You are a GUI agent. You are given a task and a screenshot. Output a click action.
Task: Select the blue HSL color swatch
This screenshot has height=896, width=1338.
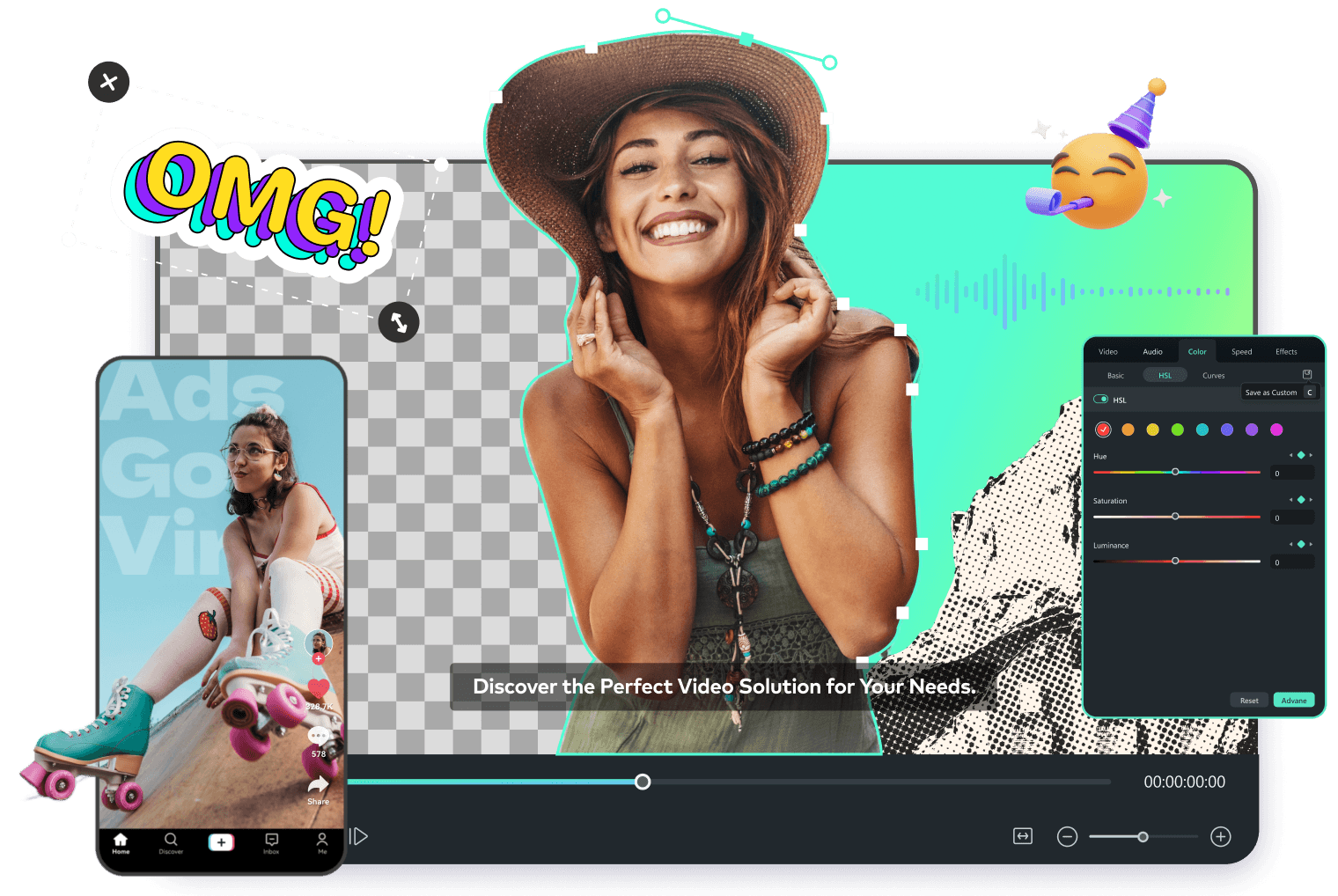click(1227, 430)
